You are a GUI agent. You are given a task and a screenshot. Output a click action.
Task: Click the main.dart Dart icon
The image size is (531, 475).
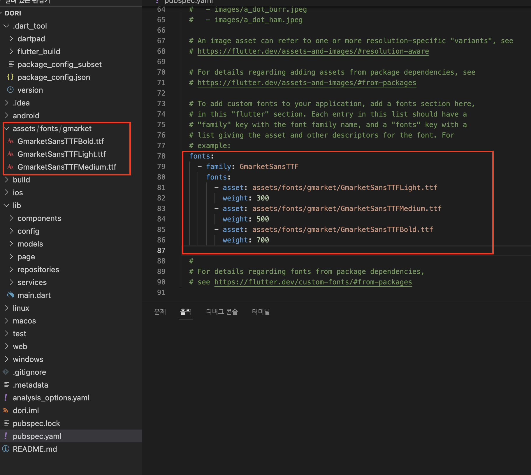pyautogui.click(x=10, y=295)
